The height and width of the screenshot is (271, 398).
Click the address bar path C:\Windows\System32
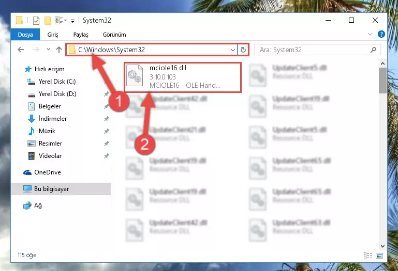(111, 50)
